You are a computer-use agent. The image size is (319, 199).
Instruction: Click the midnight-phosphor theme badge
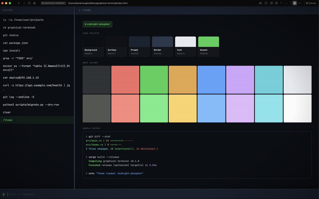click(98, 24)
